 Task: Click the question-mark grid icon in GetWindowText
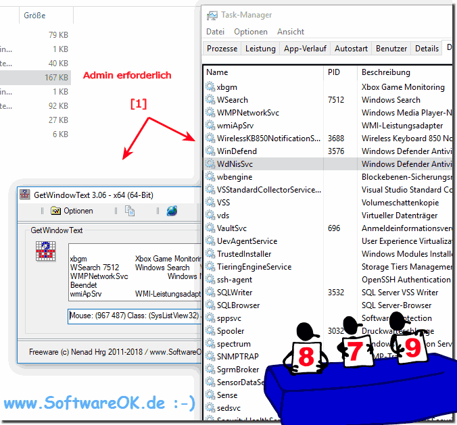[x=45, y=251]
